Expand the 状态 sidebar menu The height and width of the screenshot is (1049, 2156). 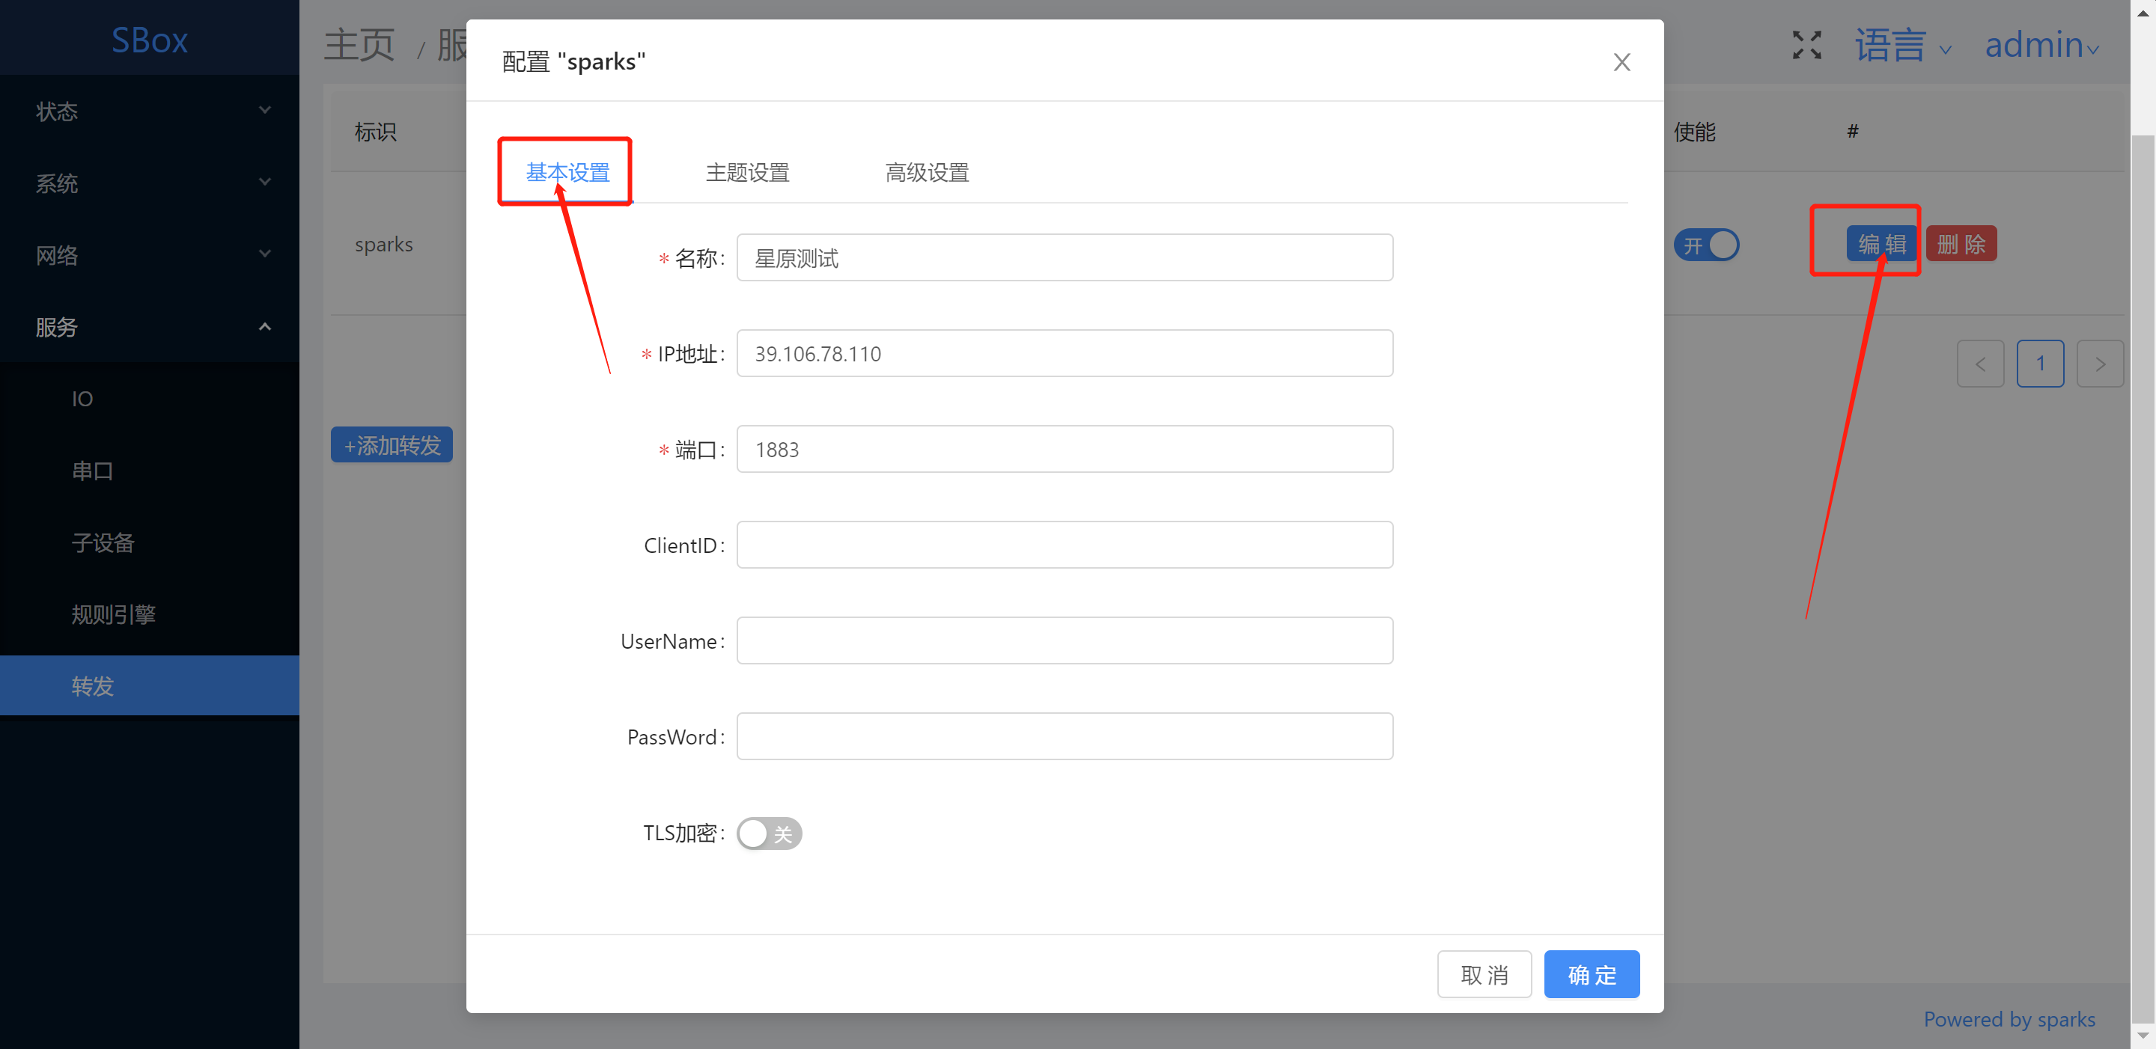point(149,111)
